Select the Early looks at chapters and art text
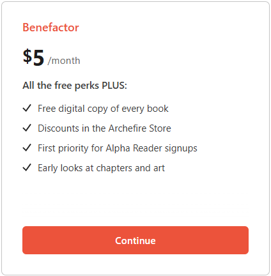 click(x=101, y=168)
